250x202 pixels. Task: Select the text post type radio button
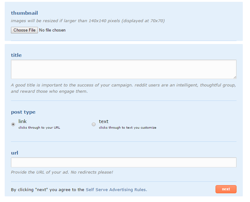point(94,125)
